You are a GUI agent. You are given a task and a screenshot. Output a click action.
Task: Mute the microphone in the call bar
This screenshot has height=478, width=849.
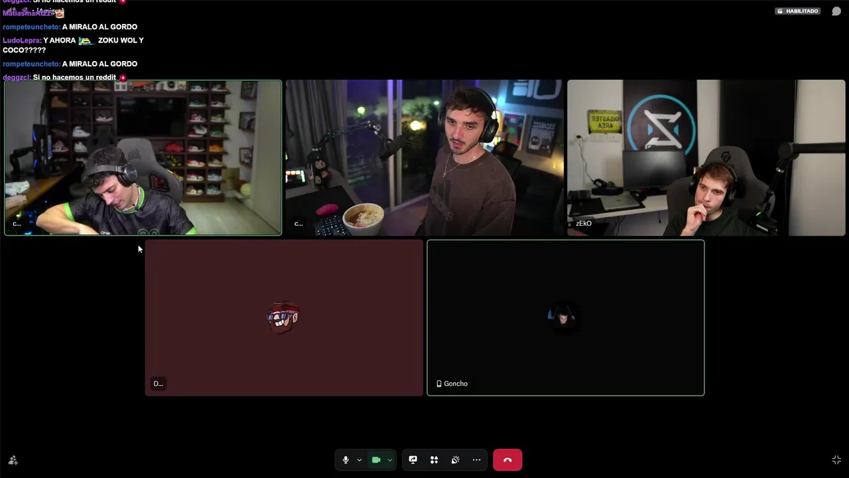[346, 460]
